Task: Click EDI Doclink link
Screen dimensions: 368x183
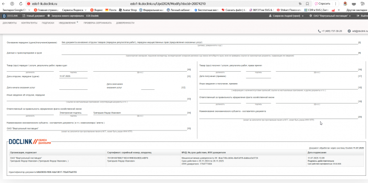Action: pos(92,16)
